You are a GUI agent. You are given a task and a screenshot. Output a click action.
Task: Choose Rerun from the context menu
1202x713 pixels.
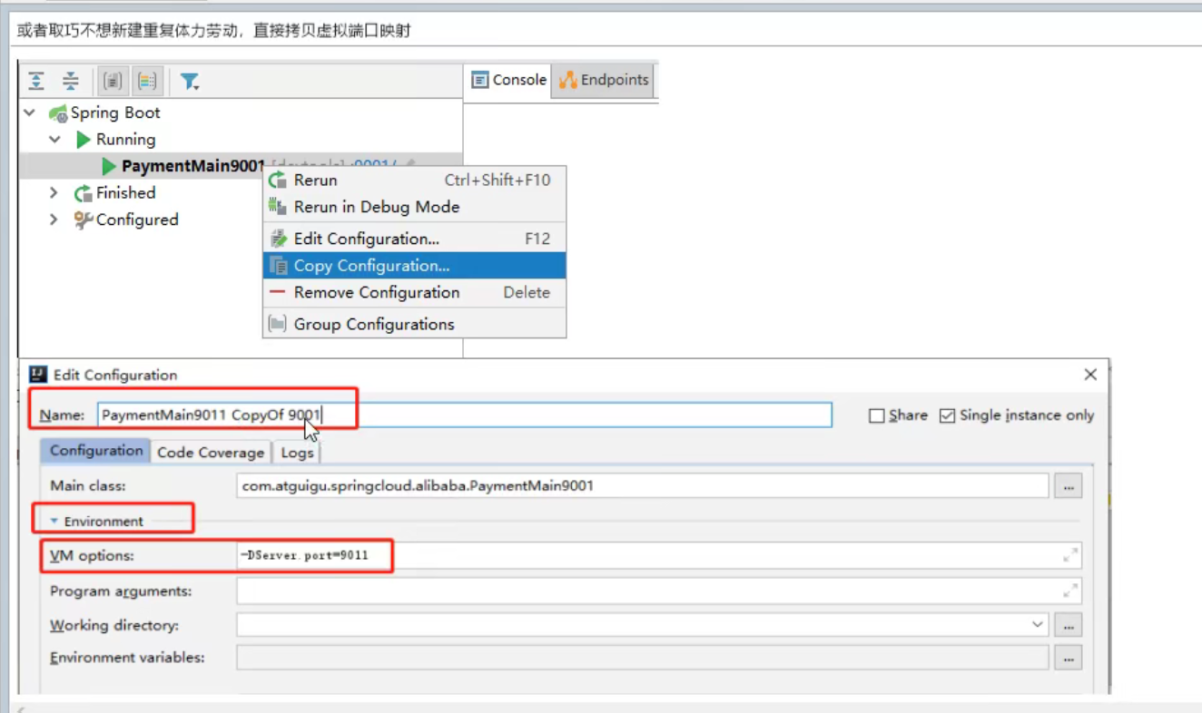coord(414,180)
